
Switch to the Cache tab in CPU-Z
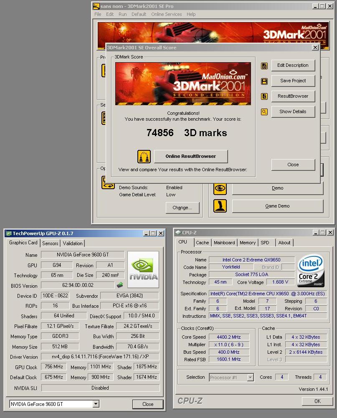tap(203, 243)
